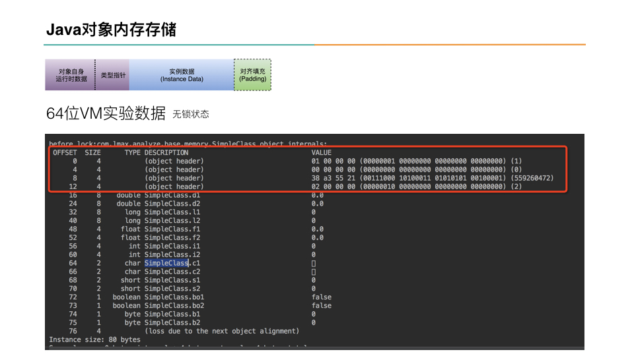Click the 0.0 value for f2
Screen dimensions: 634x356
pyautogui.click(x=318, y=237)
